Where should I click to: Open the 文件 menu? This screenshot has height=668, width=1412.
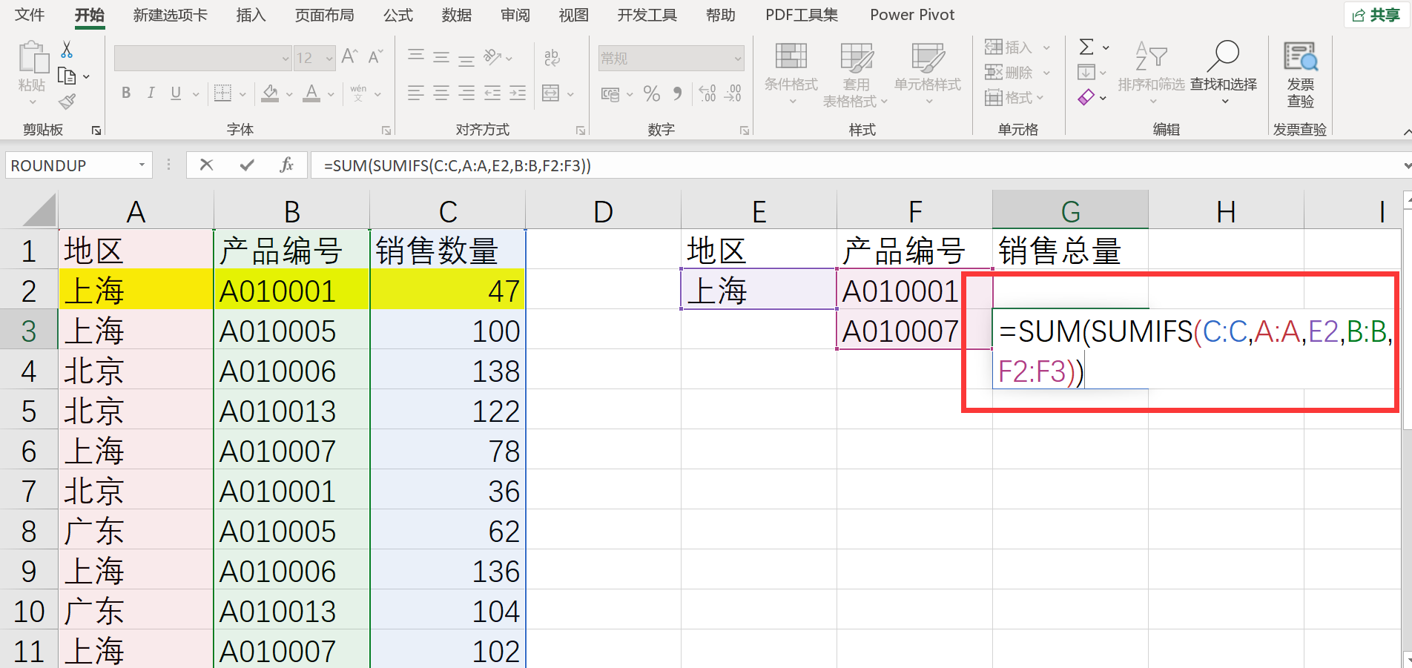click(30, 15)
